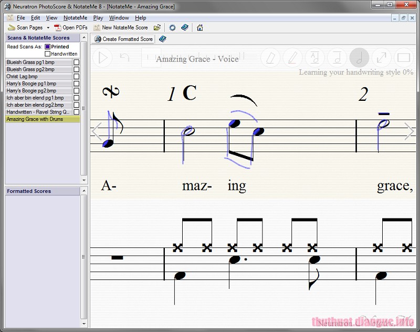This screenshot has width=420, height=332.
Task: Click the Play button on the score
Action: coord(102,58)
